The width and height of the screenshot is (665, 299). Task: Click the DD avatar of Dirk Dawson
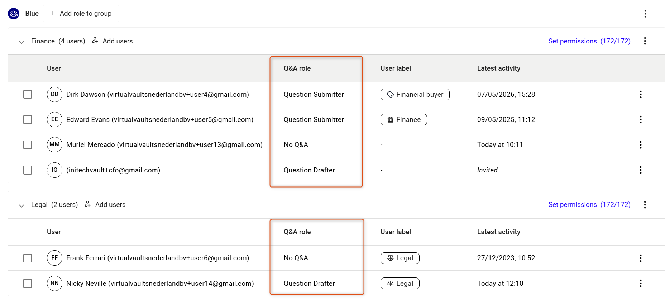54,94
